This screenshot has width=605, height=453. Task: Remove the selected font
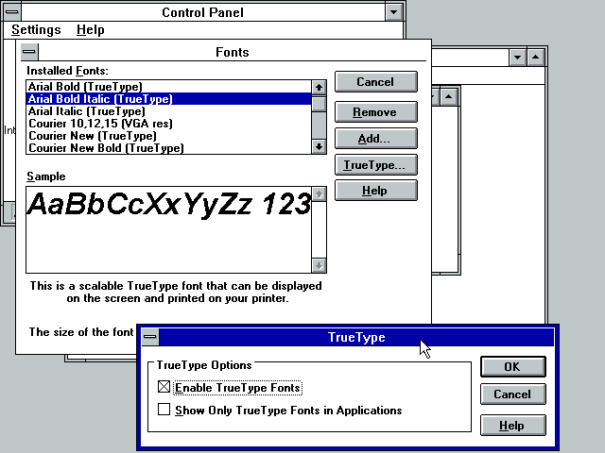pos(376,112)
